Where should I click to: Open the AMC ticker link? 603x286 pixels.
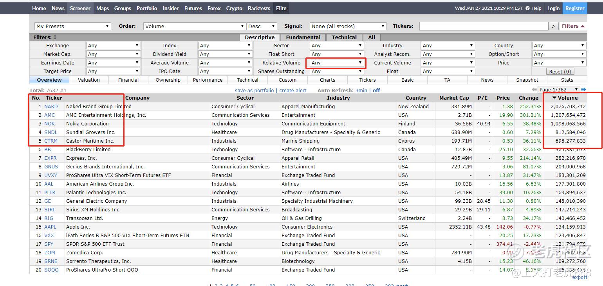point(49,115)
